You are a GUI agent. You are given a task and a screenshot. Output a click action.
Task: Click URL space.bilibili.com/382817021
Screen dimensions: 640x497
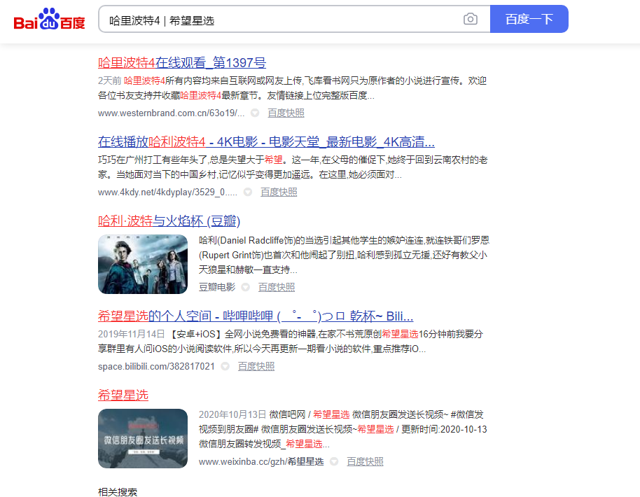click(156, 366)
